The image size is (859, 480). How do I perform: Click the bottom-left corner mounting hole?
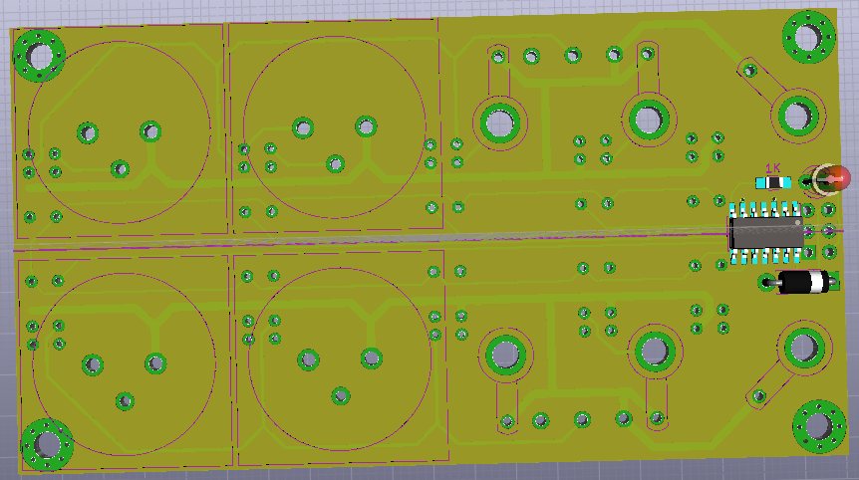pos(46,443)
